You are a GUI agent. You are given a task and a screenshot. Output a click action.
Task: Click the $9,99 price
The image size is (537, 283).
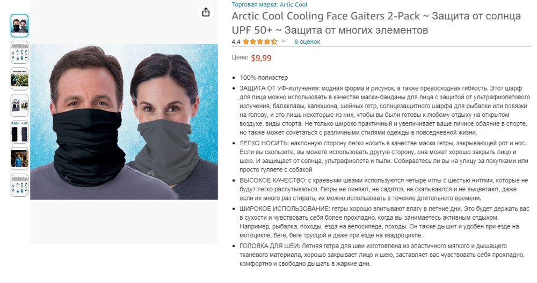pyautogui.click(x=261, y=58)
